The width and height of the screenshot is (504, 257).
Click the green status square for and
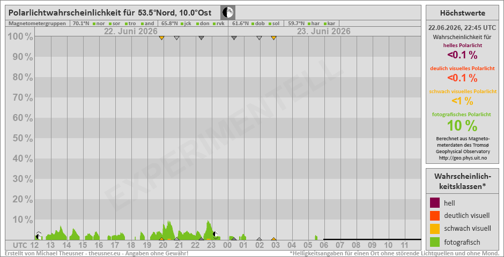click(142, 24)
